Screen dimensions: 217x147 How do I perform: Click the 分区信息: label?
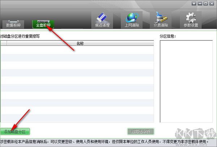pos(167,36)
